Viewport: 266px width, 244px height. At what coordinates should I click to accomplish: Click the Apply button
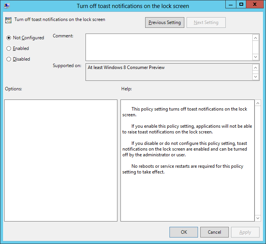point(245,232)
